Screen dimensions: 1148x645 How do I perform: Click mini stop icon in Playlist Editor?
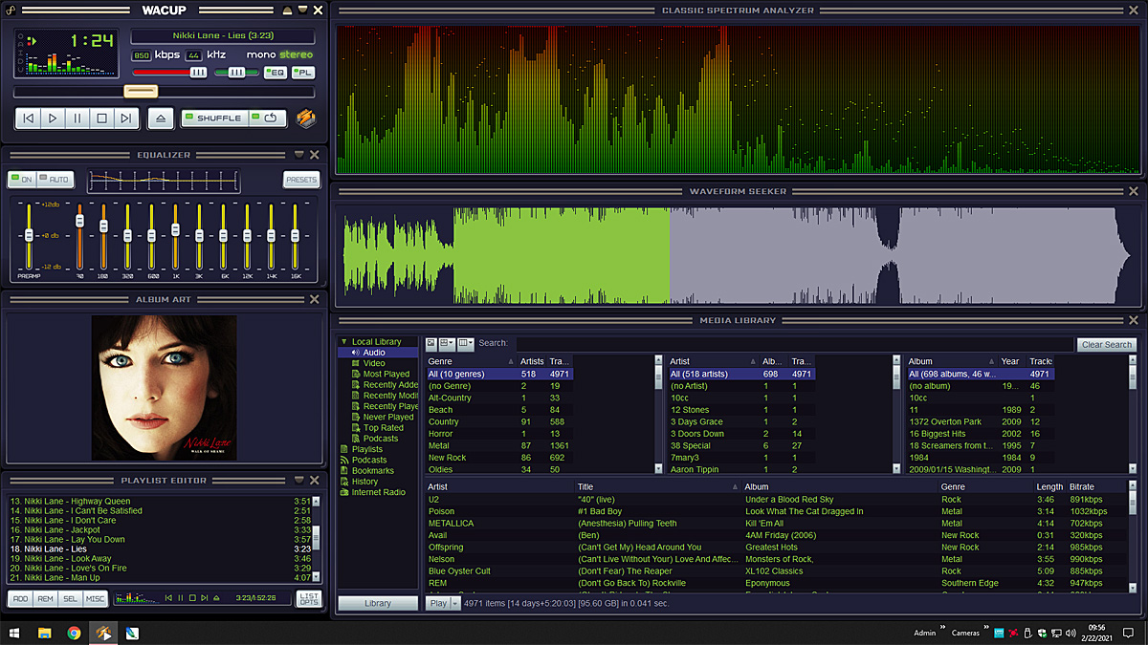(192, 598)
